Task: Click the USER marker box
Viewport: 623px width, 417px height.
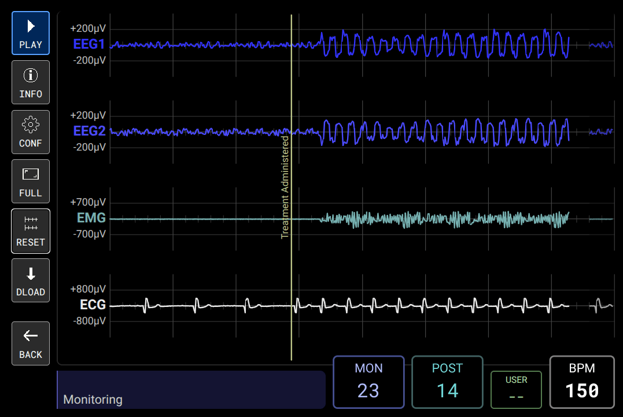Action: tap(516, 390)
